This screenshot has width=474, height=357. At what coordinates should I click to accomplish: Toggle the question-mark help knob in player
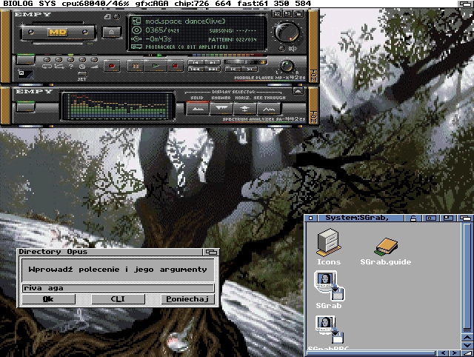70,60
